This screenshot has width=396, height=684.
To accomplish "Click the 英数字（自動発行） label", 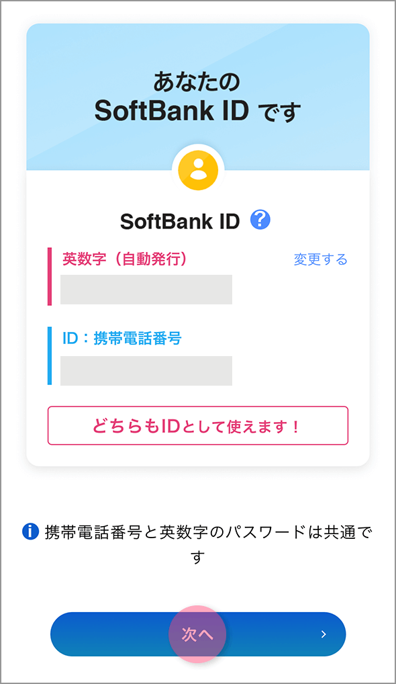I will [125, 259].
